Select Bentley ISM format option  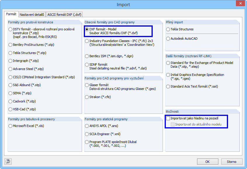point(87,56)
